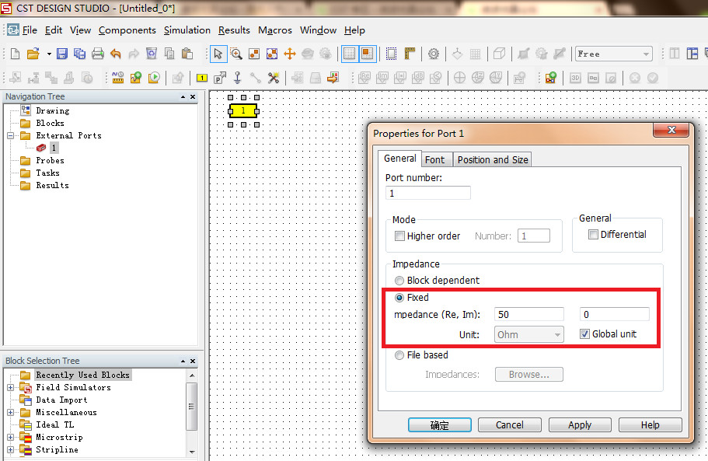Collapse the External Ports tree node

pos(10,135)
